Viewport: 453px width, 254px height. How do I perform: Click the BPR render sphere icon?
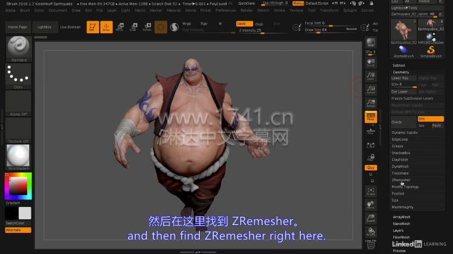tap(371, 43)
